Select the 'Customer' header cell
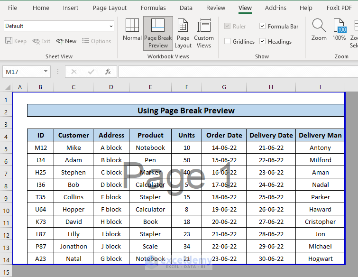Viewport: 358px width, 277px height. coord(73,135)
